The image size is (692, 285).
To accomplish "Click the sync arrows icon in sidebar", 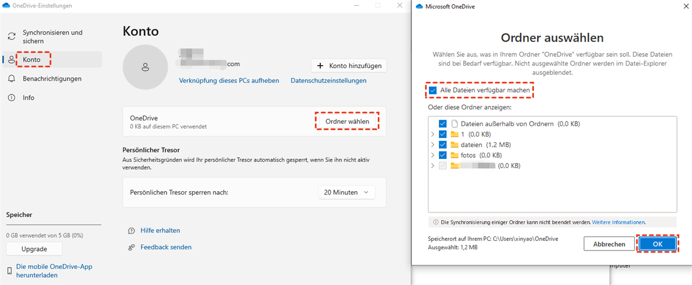I will (x=12, y=37).
